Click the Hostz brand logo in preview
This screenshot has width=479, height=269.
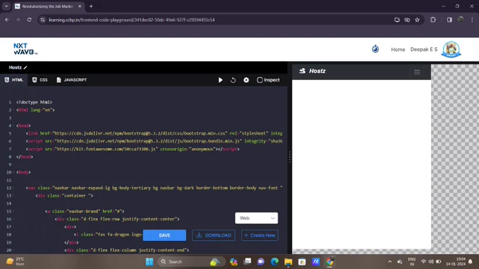(x=312, y=71)
